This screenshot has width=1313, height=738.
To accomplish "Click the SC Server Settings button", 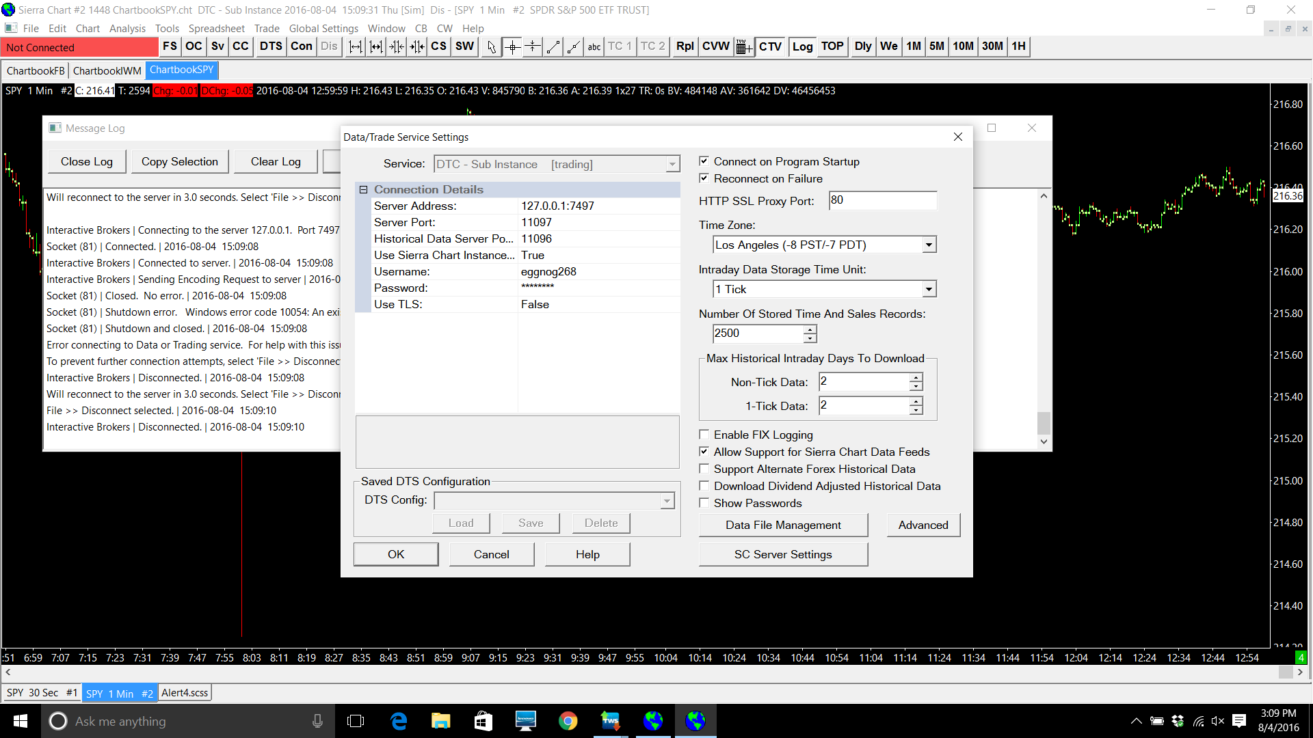I will pyautogui.click(x=782, y=554).
